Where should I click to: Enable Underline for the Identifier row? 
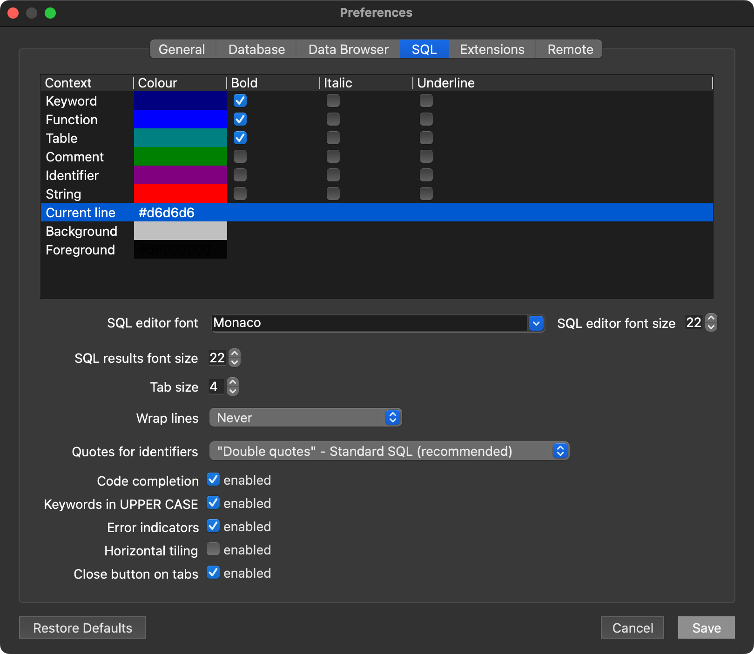426,175
